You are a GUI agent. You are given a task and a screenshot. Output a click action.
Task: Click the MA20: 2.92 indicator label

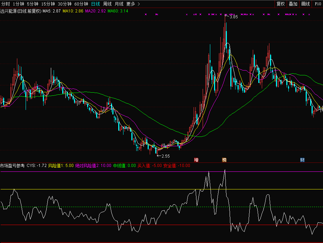(95, 11)
